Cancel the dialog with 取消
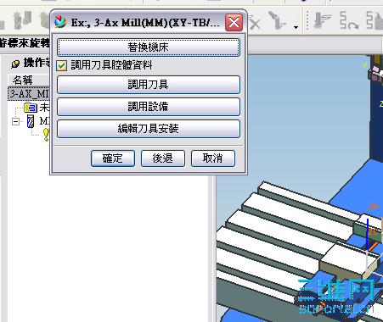The width and height of the screenshot is (383, 322). pos(213,158)
